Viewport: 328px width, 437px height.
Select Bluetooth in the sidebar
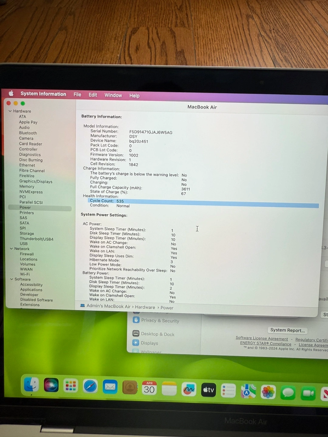(28, 133)
